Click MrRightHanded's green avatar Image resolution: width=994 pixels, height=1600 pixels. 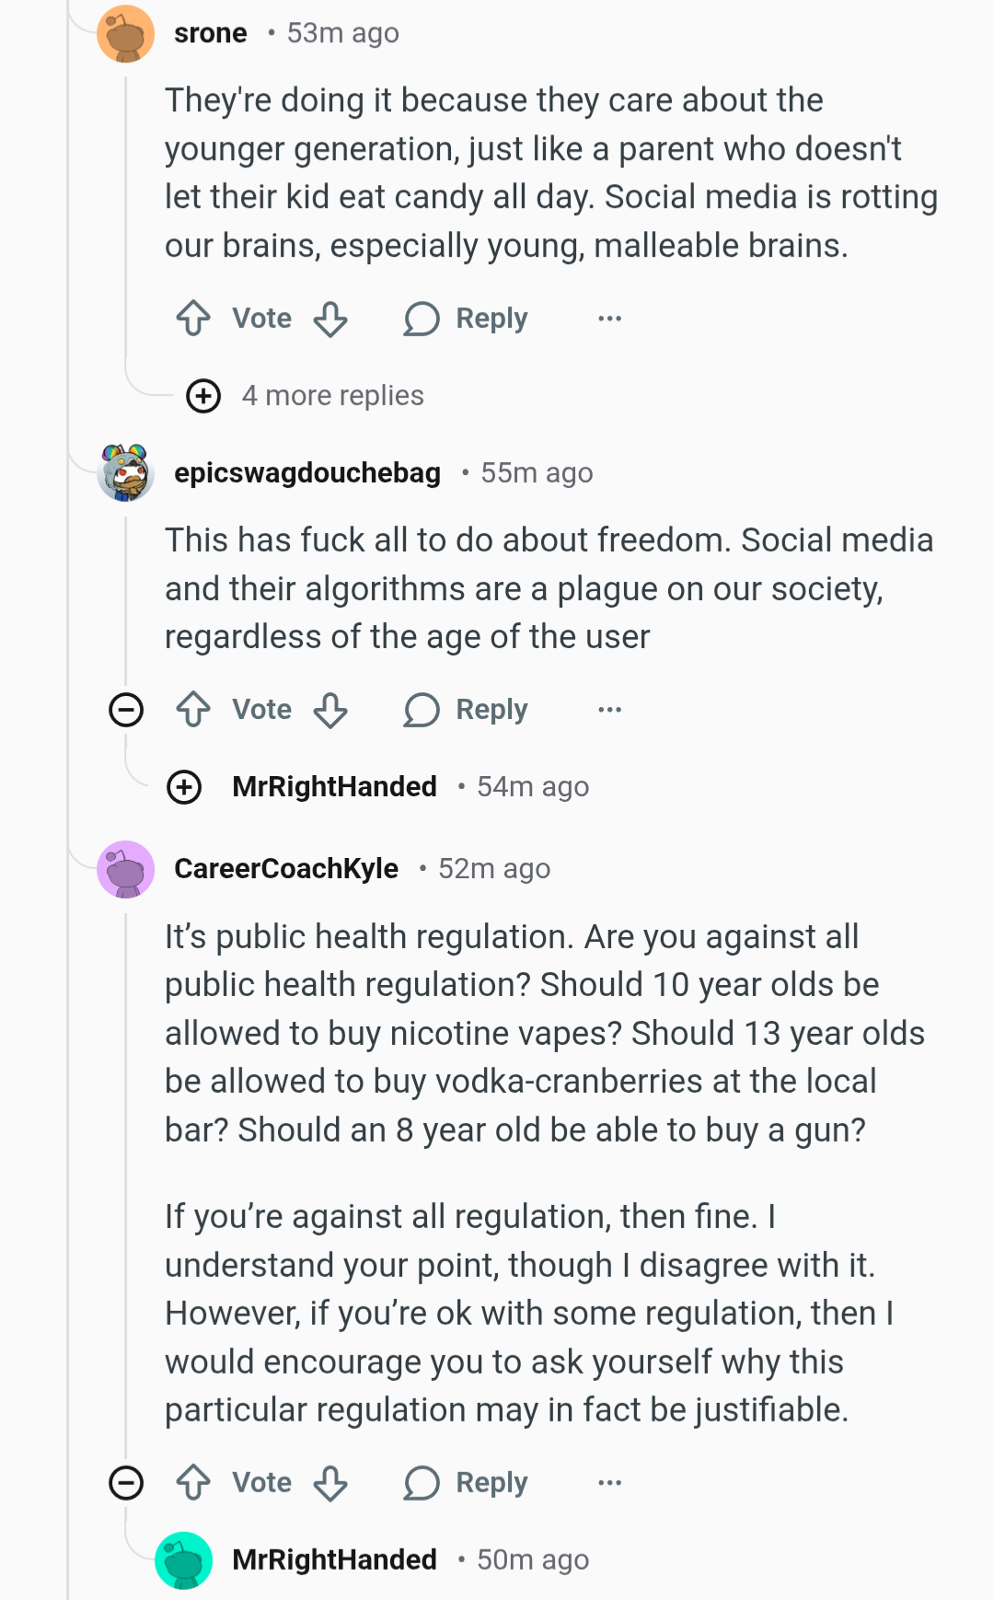(x=184, y=1560)
